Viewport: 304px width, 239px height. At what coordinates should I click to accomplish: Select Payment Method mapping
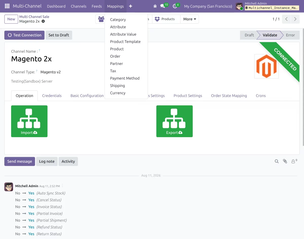(126, 78)
